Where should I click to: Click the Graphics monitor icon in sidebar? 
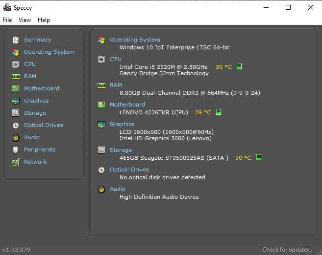click(16, 101)
